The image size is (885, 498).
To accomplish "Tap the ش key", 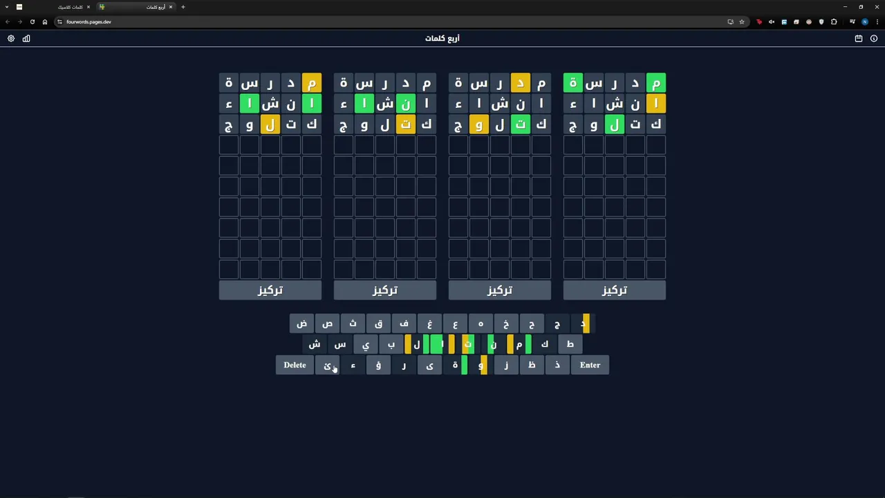I will pos(315,344).
